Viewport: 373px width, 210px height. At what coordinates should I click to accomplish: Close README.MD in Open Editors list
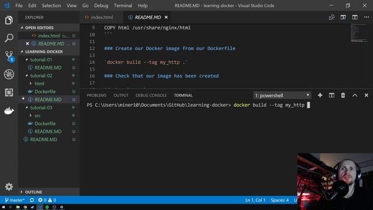click(x=27, y=44)
